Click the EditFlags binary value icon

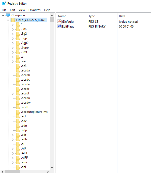click(59, 26)
